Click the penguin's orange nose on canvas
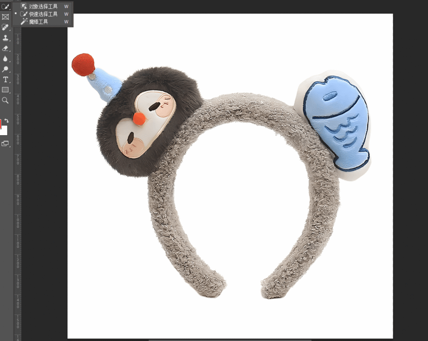The width and height of the screenshot is (428, 341). tap(139, 119)
